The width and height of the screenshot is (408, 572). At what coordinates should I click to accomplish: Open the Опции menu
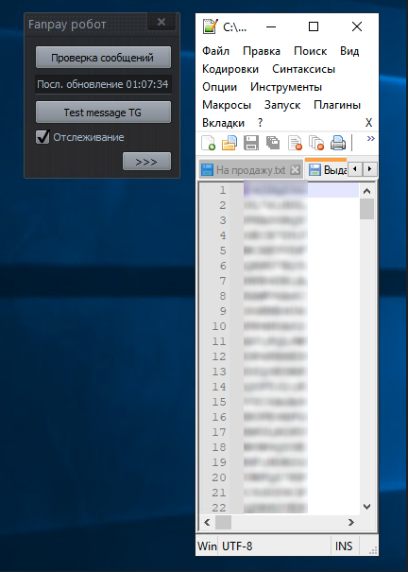click(220, 87)
